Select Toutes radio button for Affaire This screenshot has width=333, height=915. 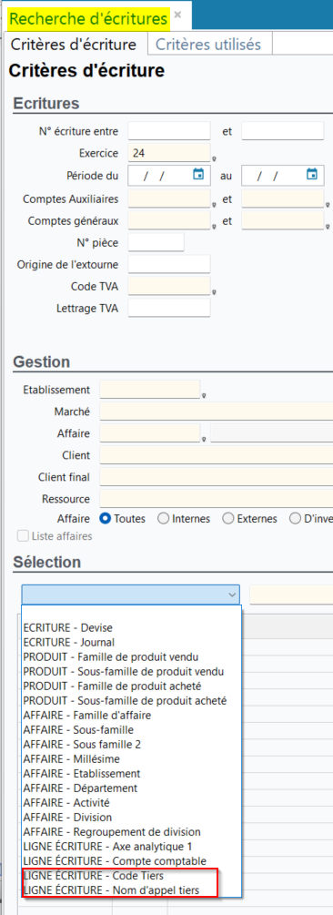(x=106, y=518)
